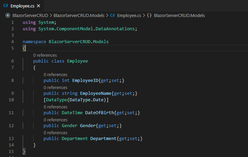
Task: Open the BlazorServerCRUD root breadcrumb
Action: click(x=30, y=15)
